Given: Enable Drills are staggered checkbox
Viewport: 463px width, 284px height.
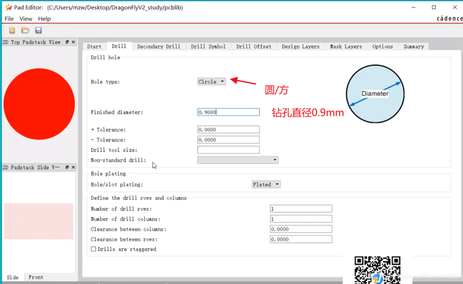Looking at the screenshot, I should click(94, 249).
